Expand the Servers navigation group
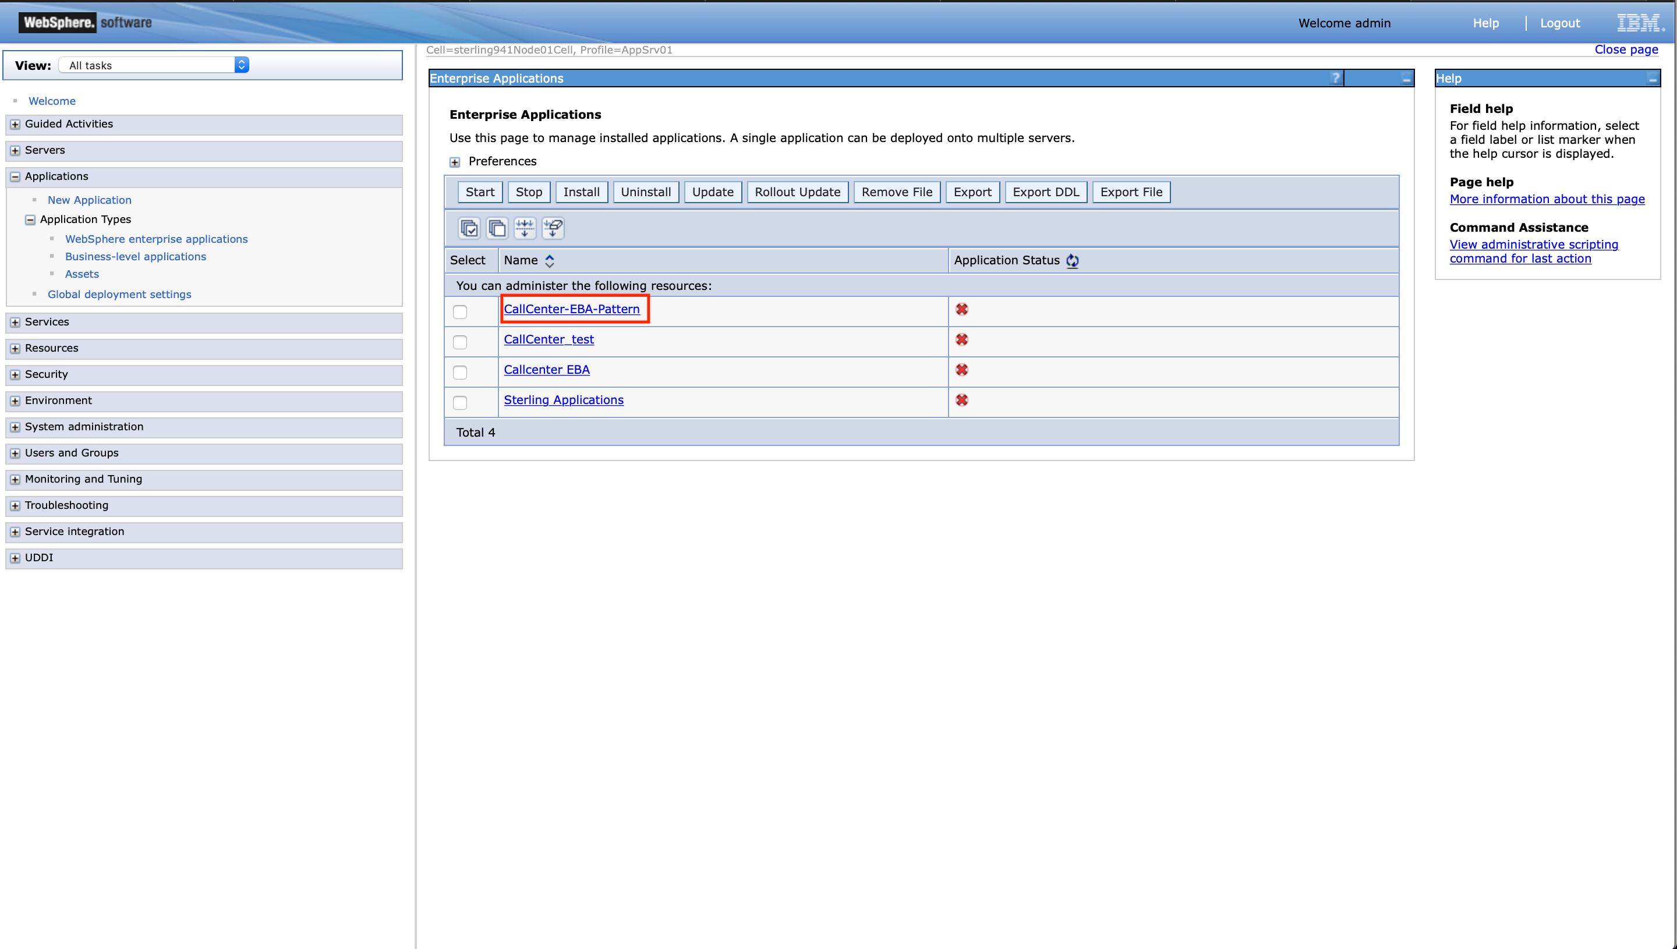The height and width of the screenshot is (949, 1677). coord(15,151)
